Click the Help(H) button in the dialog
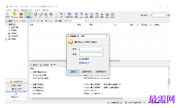 tap(101, 72)
